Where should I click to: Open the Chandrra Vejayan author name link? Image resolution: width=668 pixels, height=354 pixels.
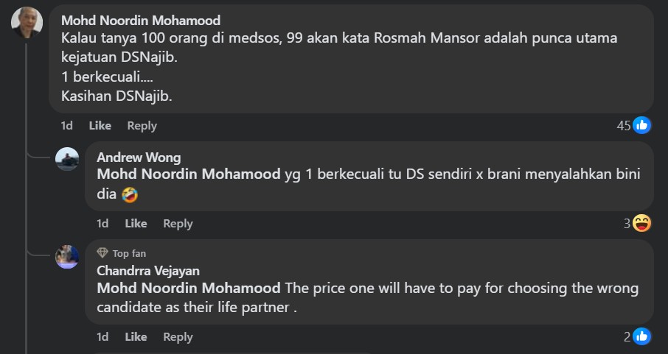click(148, 271)
